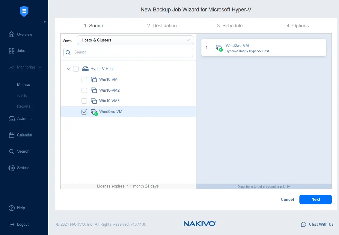The width and height of the screenshot is (339, 235).
Task: Click the Calendar icon in sidebar
Action: pyautogui.click(x=11, y=135)
